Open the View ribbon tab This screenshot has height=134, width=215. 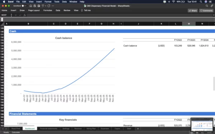(76, 10)
